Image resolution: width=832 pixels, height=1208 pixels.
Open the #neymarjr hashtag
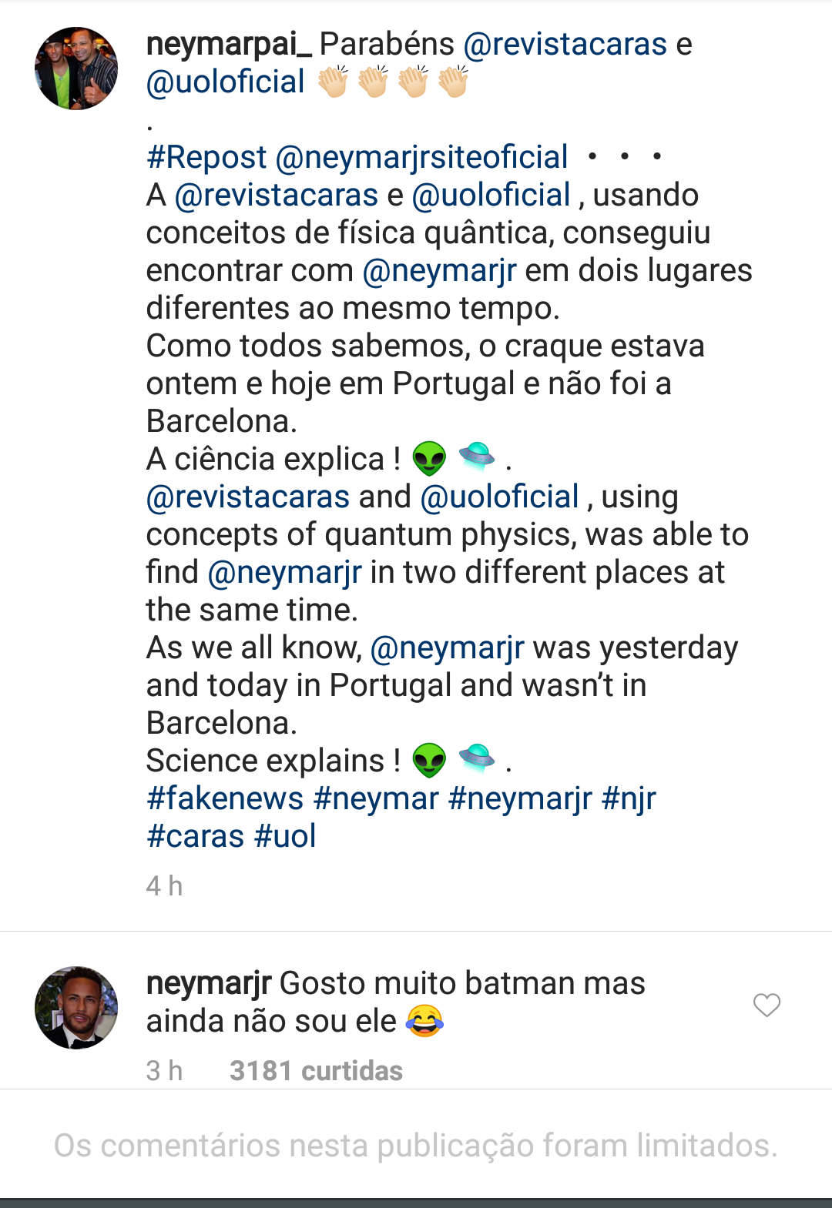tap(520, 798)
